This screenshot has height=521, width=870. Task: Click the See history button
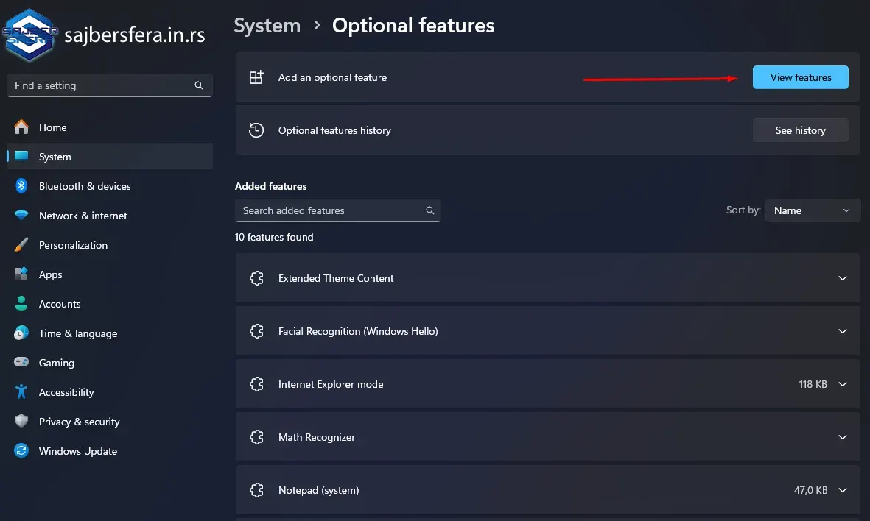click(800, 130)
